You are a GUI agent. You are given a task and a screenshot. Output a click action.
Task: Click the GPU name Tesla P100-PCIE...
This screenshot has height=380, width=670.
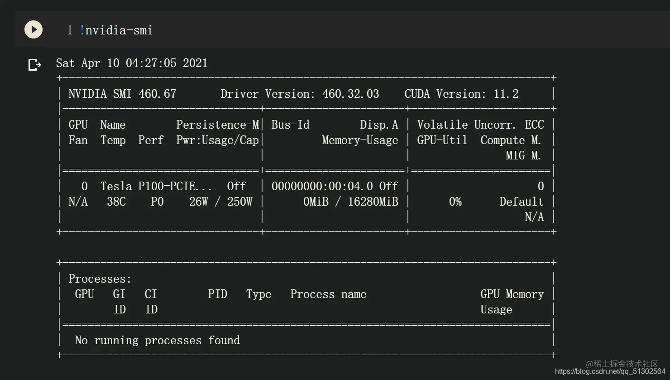click(x=156, y=186)
